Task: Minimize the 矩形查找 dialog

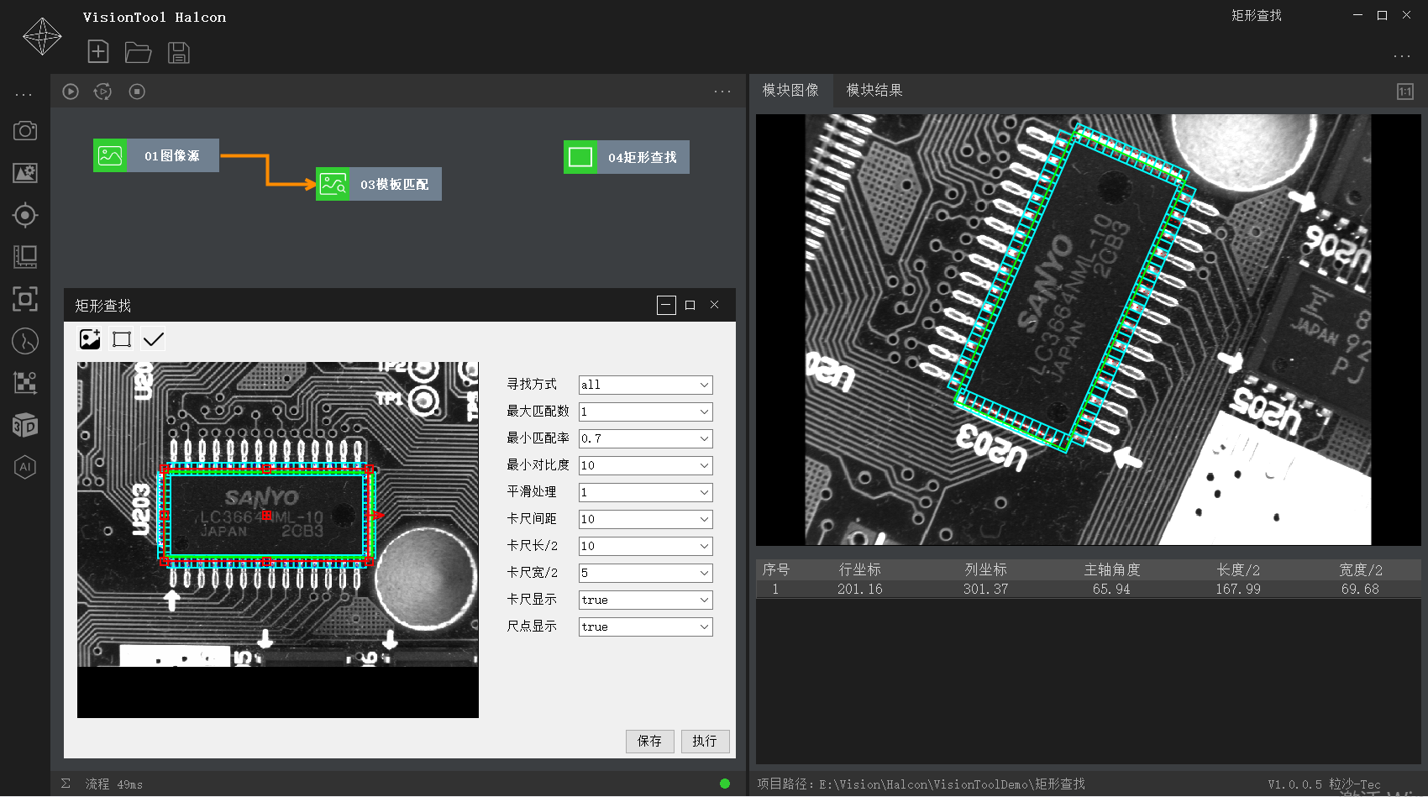Action: pos(666,305)
